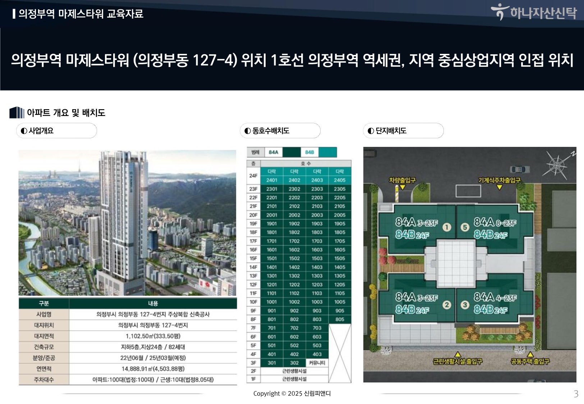Click the half-circle icon in the 동호수배치도 label
584x404 pixels.
tap(248, 131)
